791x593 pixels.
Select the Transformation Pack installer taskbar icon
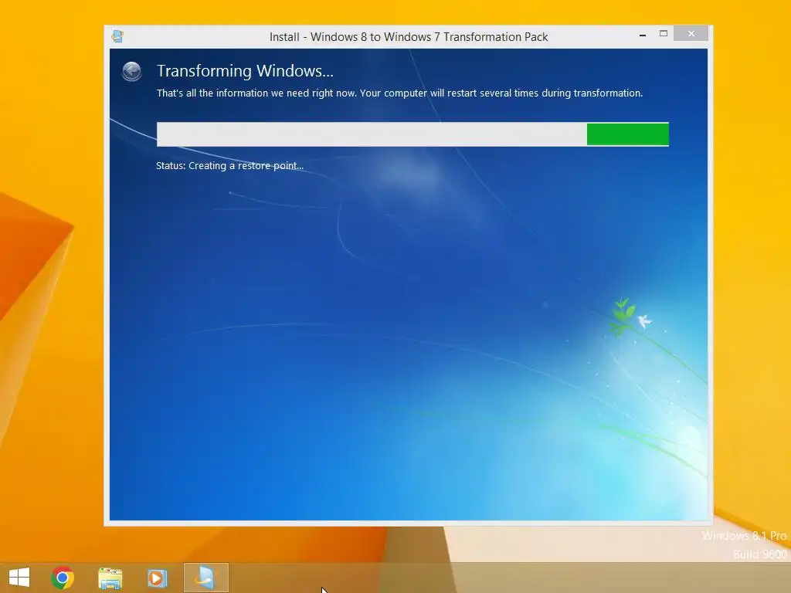(205, 578)
